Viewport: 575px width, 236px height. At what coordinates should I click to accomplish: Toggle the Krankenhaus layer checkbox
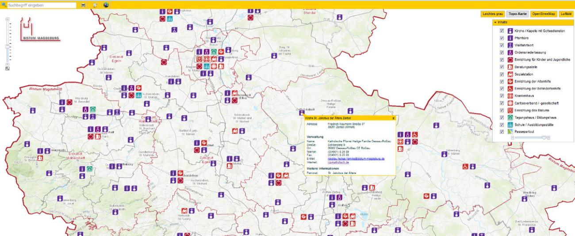[x=501, y=95]
